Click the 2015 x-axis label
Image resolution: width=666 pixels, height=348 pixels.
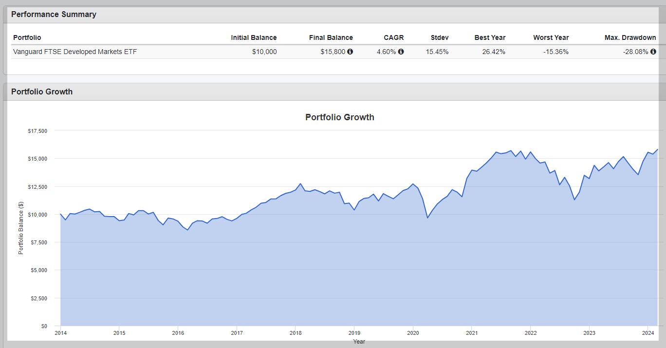pos(119,333)
